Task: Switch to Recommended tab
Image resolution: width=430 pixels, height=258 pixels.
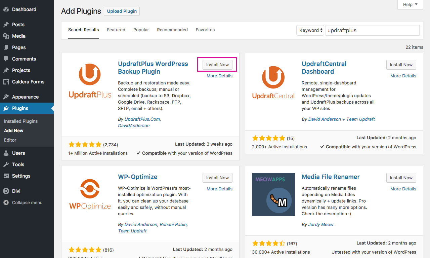Action: point(172,30)
